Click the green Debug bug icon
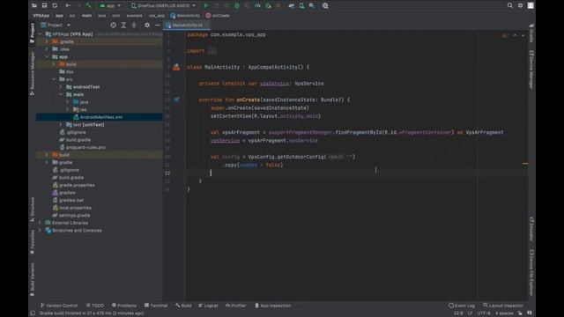The height and width of the screenshot is (317, 564). coord(237,6)
